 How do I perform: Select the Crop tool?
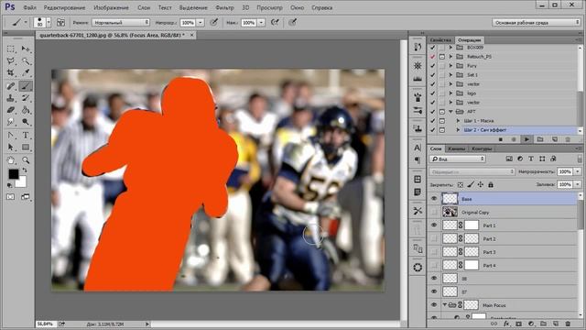11,72
